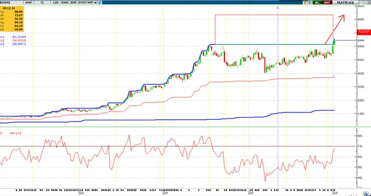Click the -10.90 value in info box
Viewport: 371px width, 196px height.
coord(18,29)
